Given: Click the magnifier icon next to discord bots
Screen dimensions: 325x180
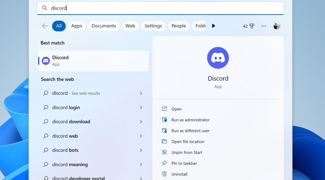Looking at the screenshot, I should click(45, 150).
